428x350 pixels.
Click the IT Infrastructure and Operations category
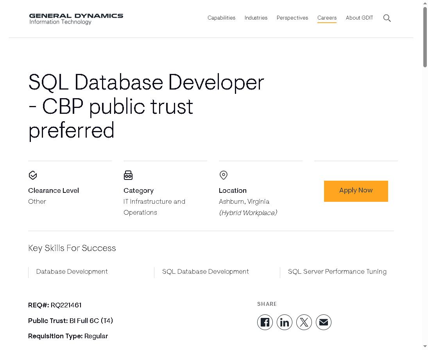[x=154, y=207]
